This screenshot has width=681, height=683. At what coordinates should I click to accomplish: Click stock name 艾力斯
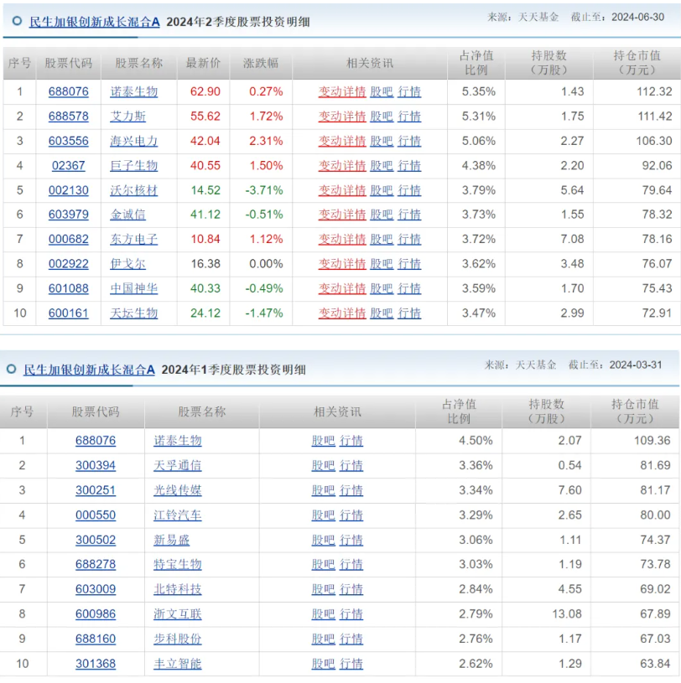(x=127, y=116)
